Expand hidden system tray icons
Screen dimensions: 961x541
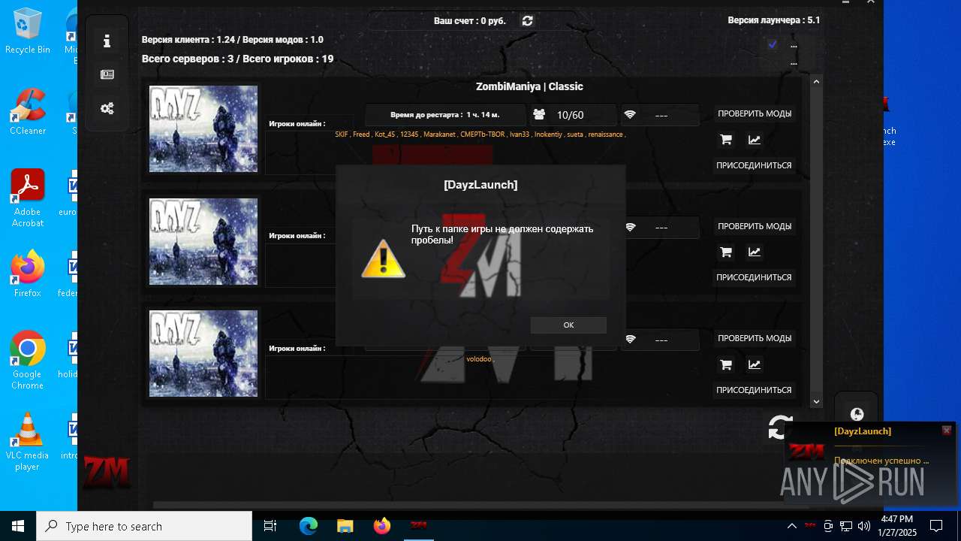pyautogui.click(x=792, y=526)
